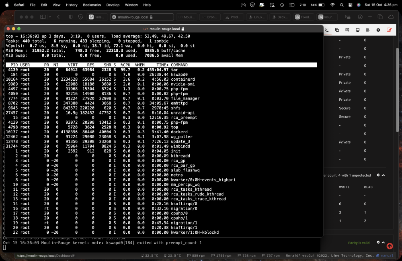Click the 'Sat 15 Oct 4:36 pm' clock
The width and height of the screenshot is (402, 261).
381,5
